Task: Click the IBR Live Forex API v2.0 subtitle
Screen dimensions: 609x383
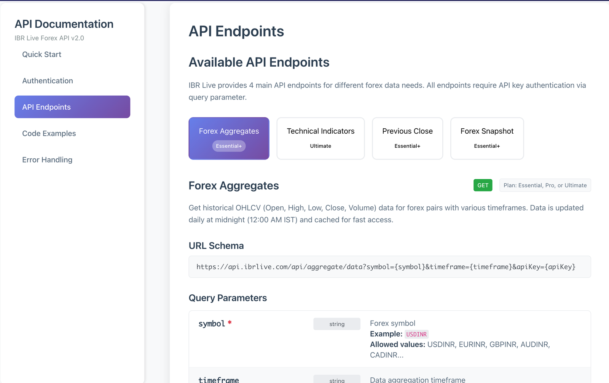Action: point(49,38)
